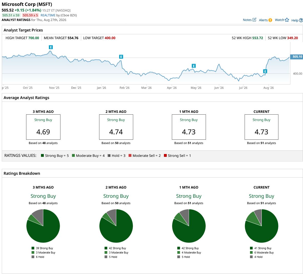Click the Notes link
Viewport: 303px width, 274px height.
pyautogui.click(x=247, y=20)
